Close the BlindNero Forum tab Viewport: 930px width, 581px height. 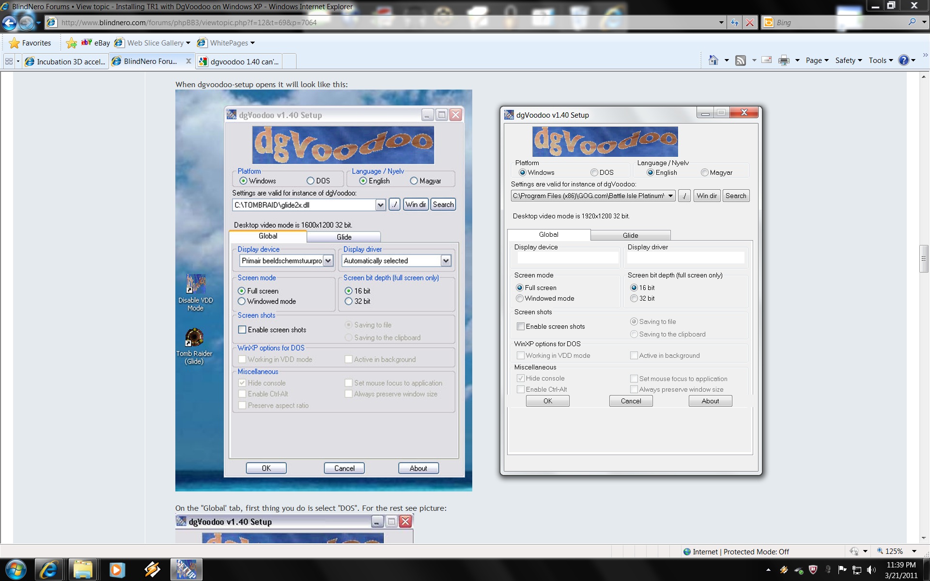point(188,61)
